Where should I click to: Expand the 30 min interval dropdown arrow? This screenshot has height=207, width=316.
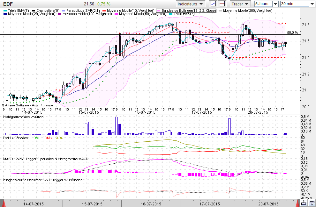tap(312, 4)
